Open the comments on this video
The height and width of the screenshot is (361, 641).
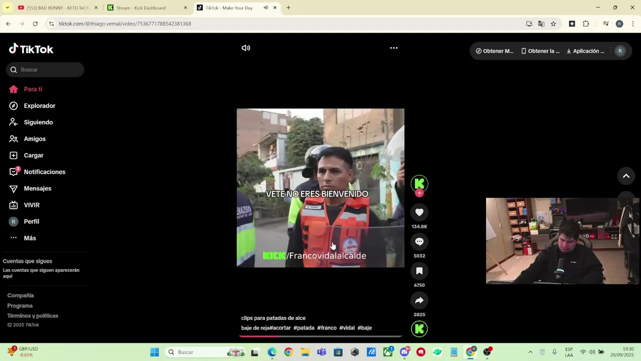[x=420, y=242]
